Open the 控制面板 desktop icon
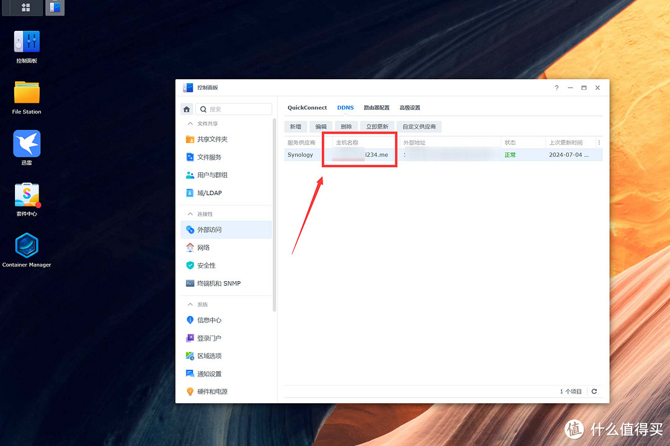Viewport: 670px width, 446px height. [25, 41]
